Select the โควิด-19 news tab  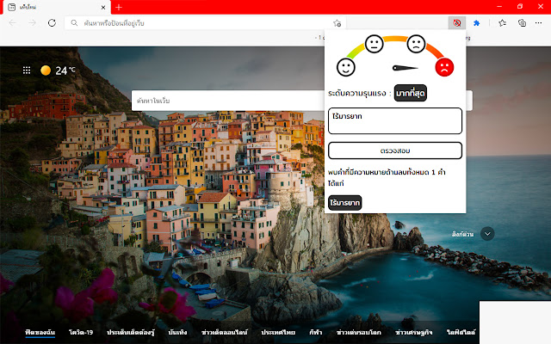point(81,332)
